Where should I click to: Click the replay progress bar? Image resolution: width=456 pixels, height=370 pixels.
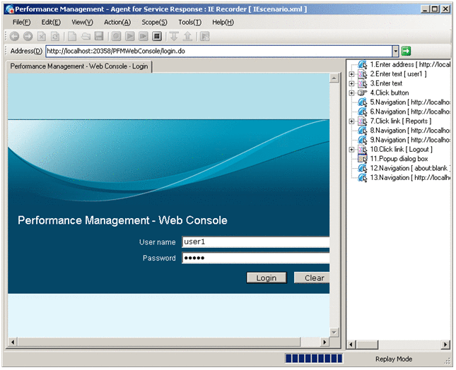[312, 359]
